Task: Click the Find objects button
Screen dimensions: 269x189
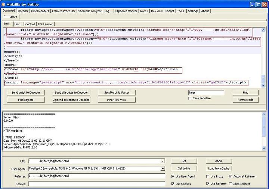Action: 26,100
